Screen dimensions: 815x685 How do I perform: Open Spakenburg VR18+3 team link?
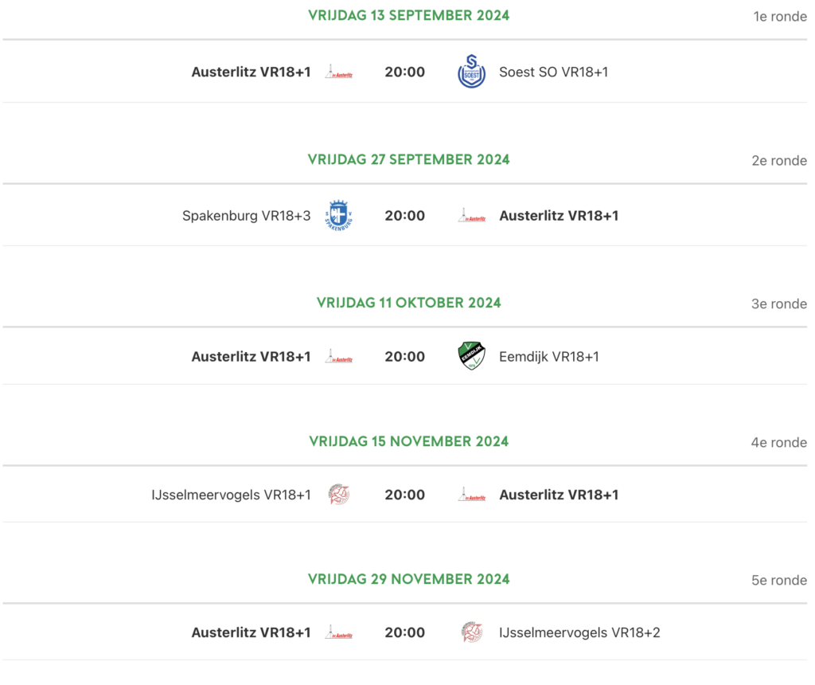click(x=246, y=216)
